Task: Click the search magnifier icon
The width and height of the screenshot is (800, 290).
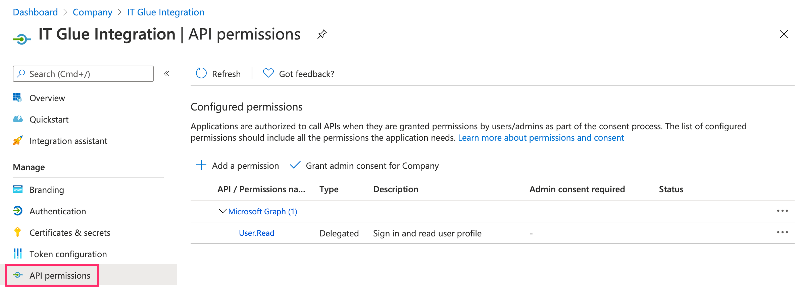Action: point(21,73)
